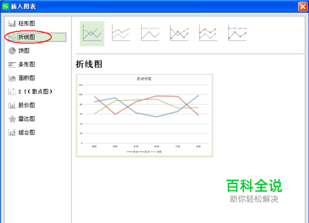Close the 插入图表 dialog
Image resolution: width=309 pixels, height=223 pixels.
click(303, 7)
